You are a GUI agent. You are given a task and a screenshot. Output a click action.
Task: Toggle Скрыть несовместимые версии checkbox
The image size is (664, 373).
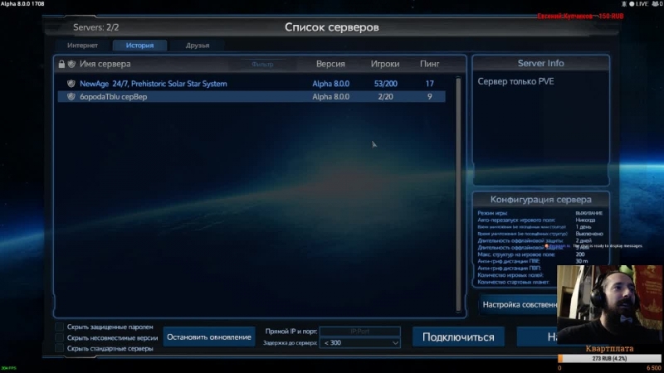coord(59,338)
